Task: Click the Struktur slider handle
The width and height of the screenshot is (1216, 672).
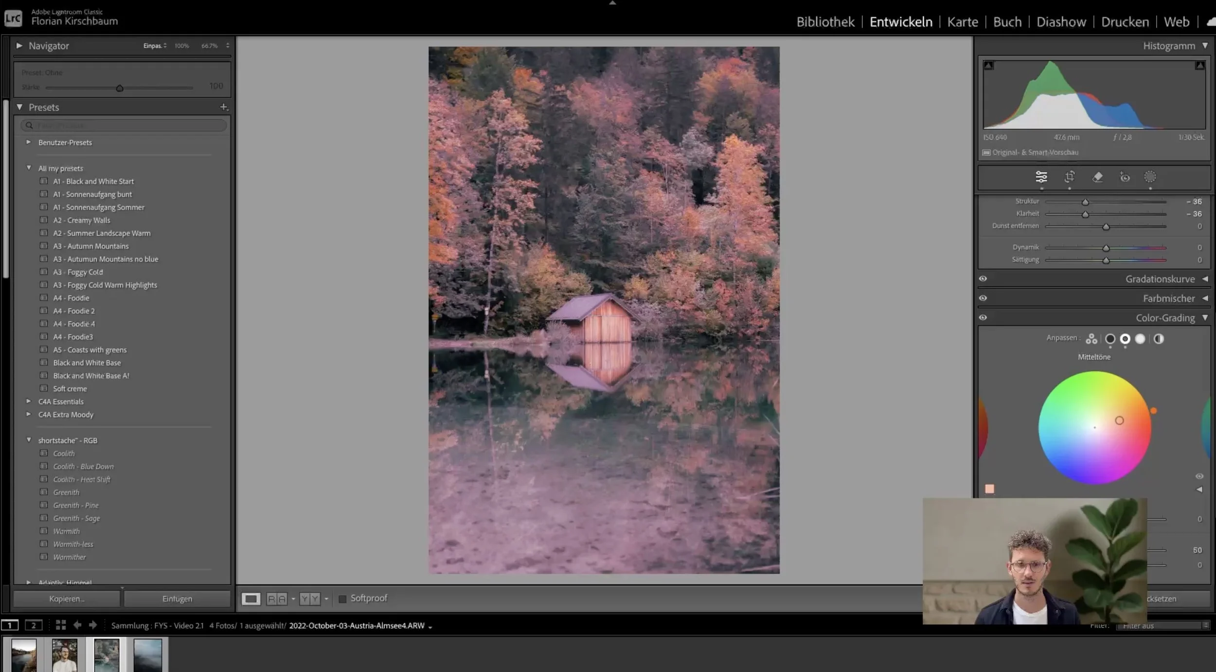Action: tap(1085, 202)
